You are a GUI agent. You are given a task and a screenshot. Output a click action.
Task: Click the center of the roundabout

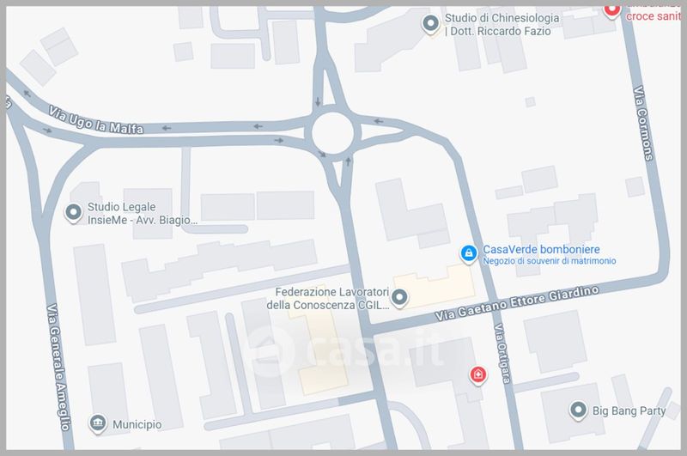point(332,133)
